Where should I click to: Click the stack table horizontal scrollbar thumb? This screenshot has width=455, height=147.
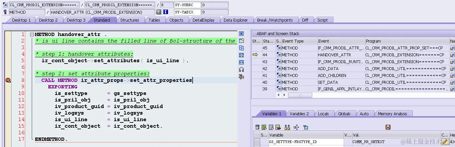click(x=300, y=95)
